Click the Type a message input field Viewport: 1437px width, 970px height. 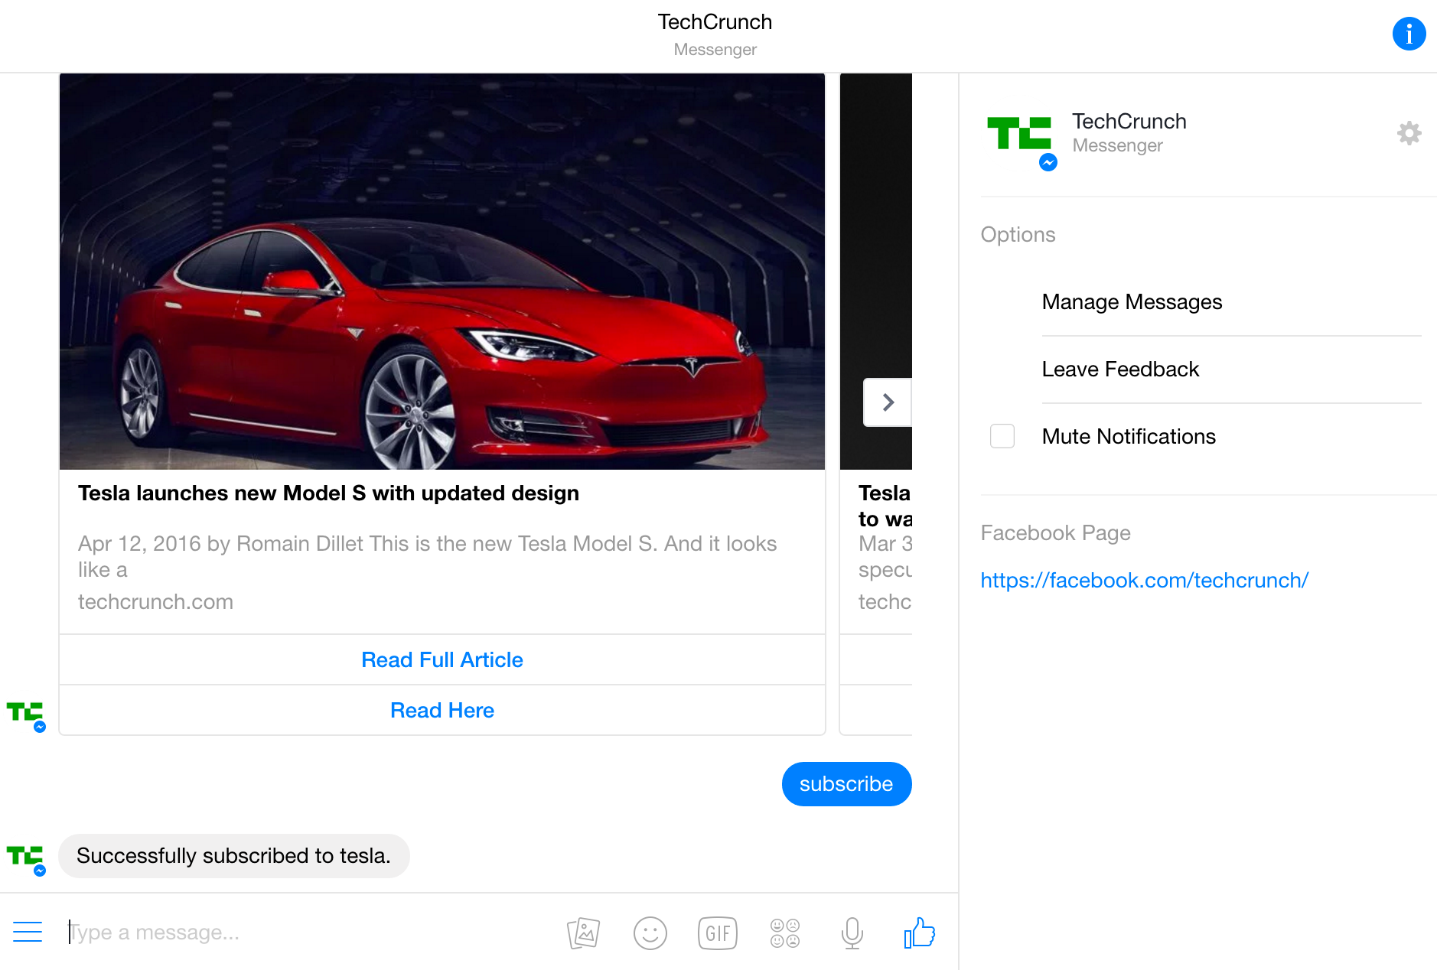click(x=306, y=933)
